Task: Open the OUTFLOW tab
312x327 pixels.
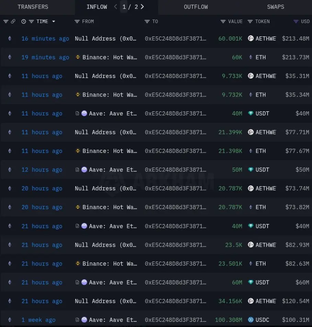Action: (196, 7)
